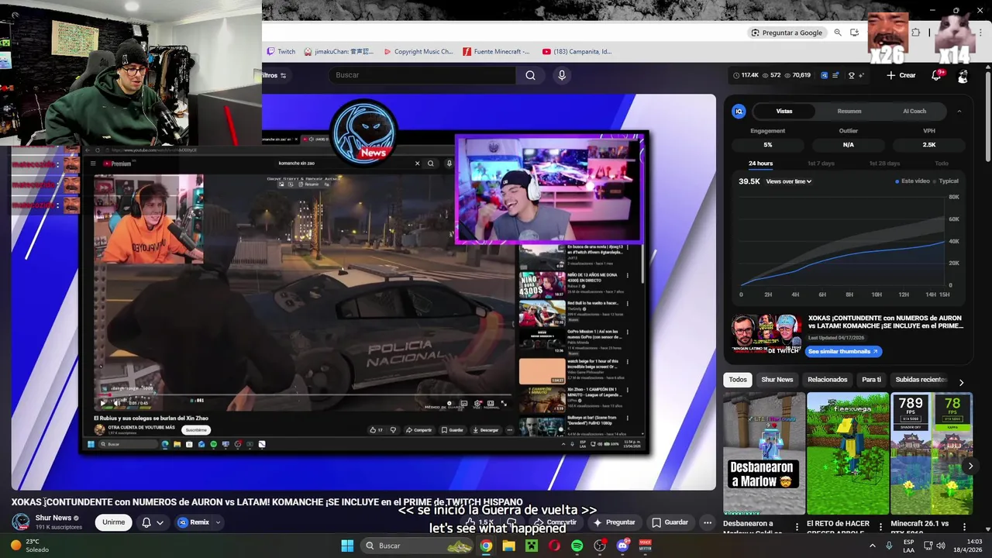The width and height of the screenshot is (992, 558).
Task: Open Copyright Music Ch... bookmark
Action: tap(418, 52)
